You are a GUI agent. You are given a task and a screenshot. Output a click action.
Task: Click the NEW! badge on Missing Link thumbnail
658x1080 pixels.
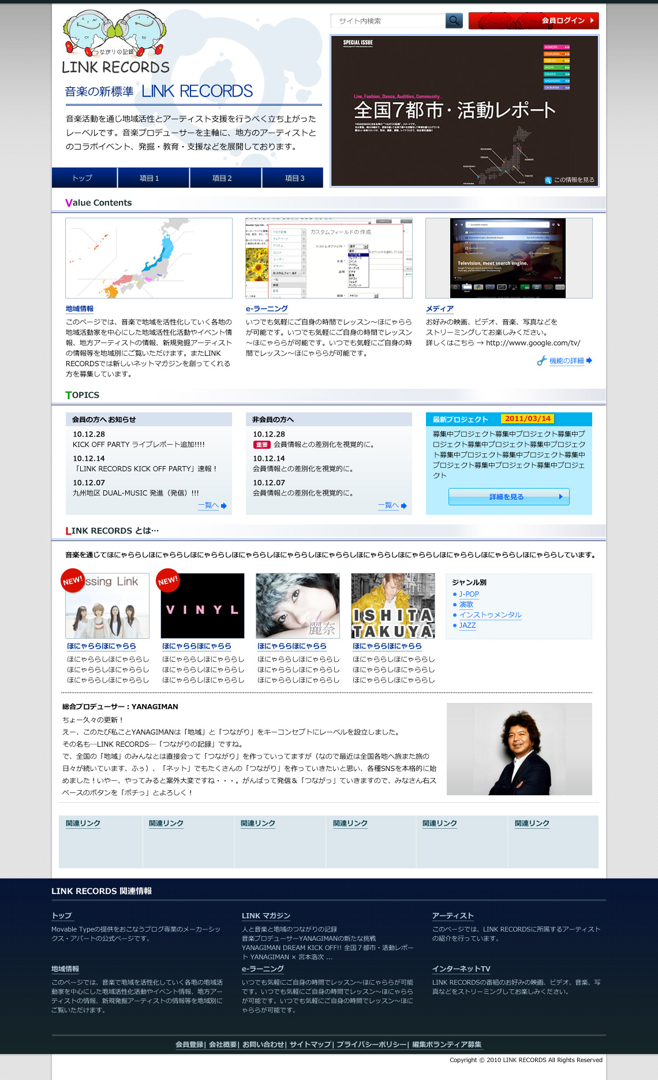(73, 580)
